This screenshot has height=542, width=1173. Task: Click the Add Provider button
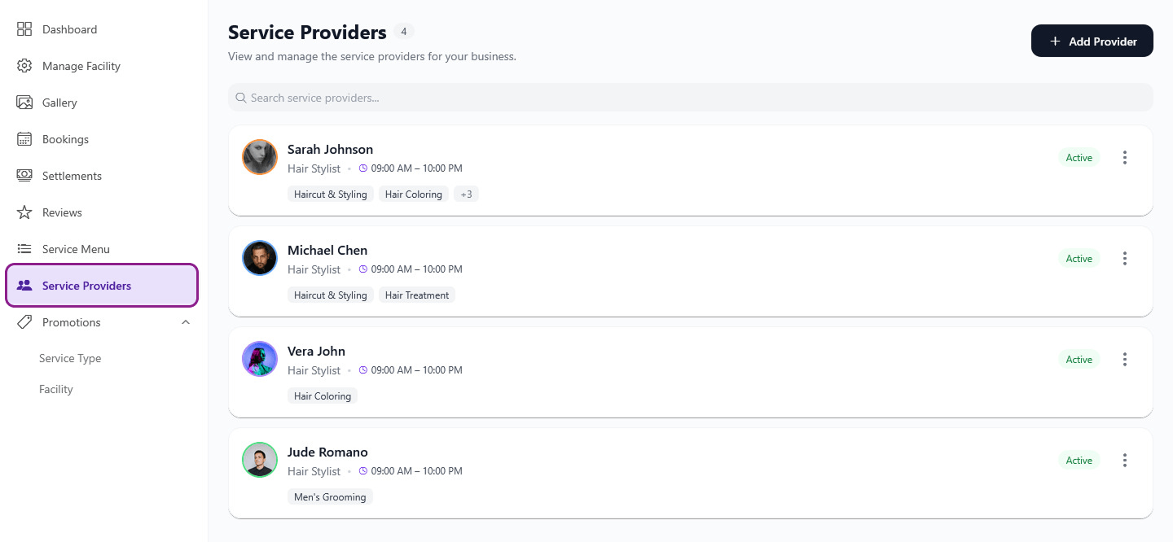coord(1092,41)
